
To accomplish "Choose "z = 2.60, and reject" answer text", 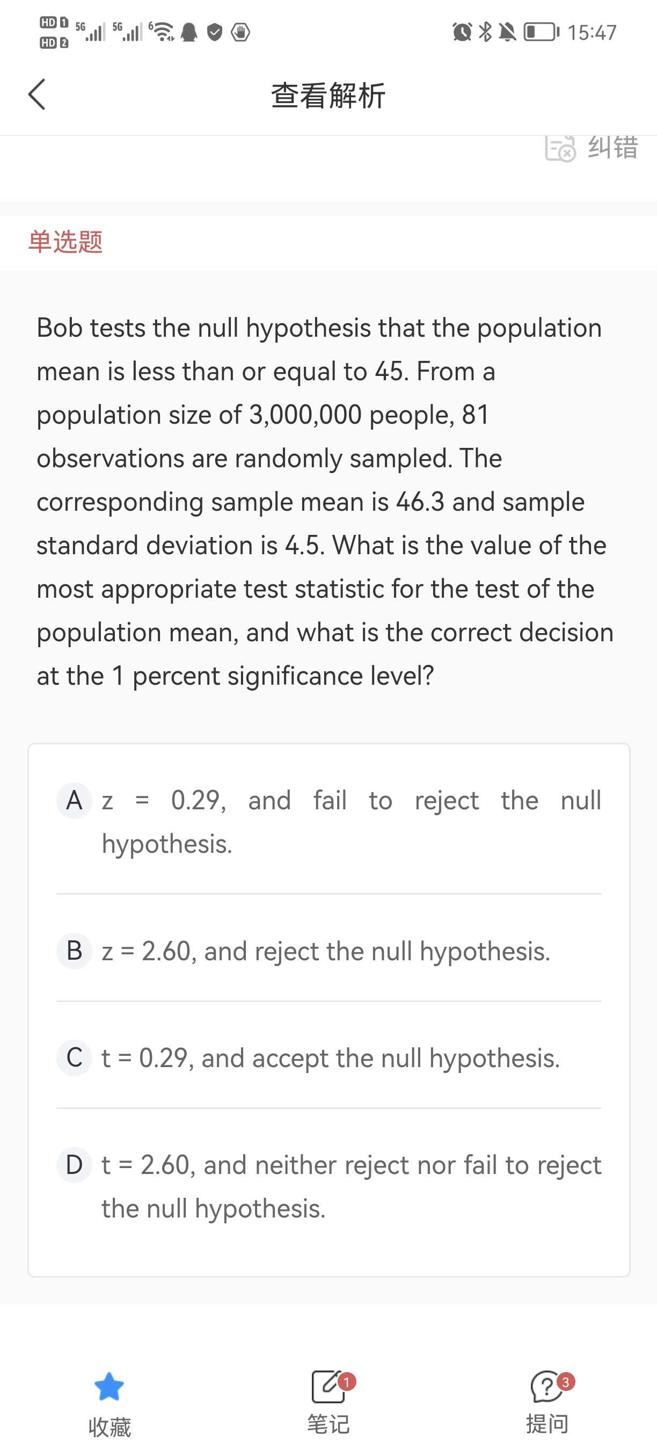I will click(x=326, y=951).
